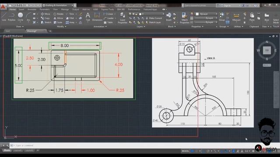
Task: Click the ViewCube N compass direction
Action: 267,42
